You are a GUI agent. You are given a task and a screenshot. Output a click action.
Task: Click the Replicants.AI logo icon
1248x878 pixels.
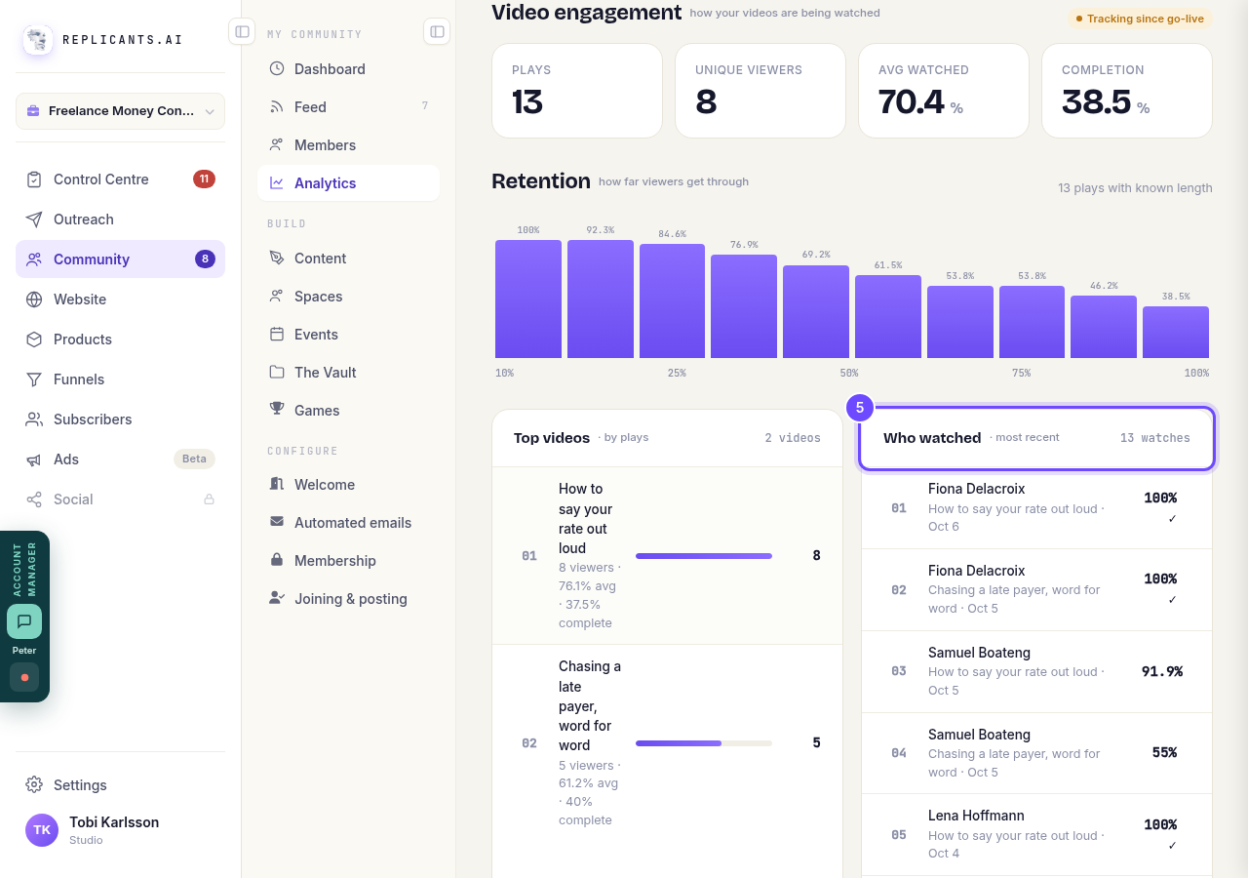pos(38,40)
